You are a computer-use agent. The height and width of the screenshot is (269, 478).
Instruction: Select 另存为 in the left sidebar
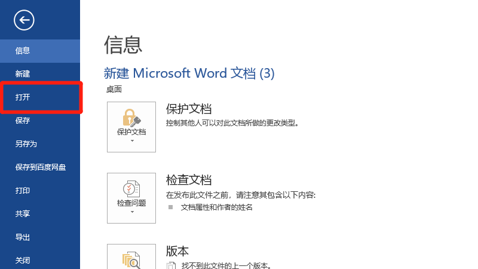pyautogui.click(x=26, y=144)
